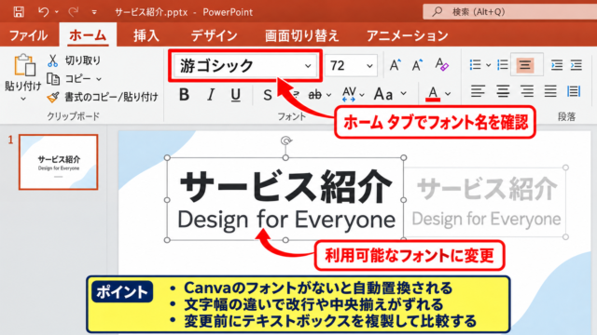Expand the font color dropdown arrow
The height and width of the screenshot is (335, 597).
pos(448,94)
